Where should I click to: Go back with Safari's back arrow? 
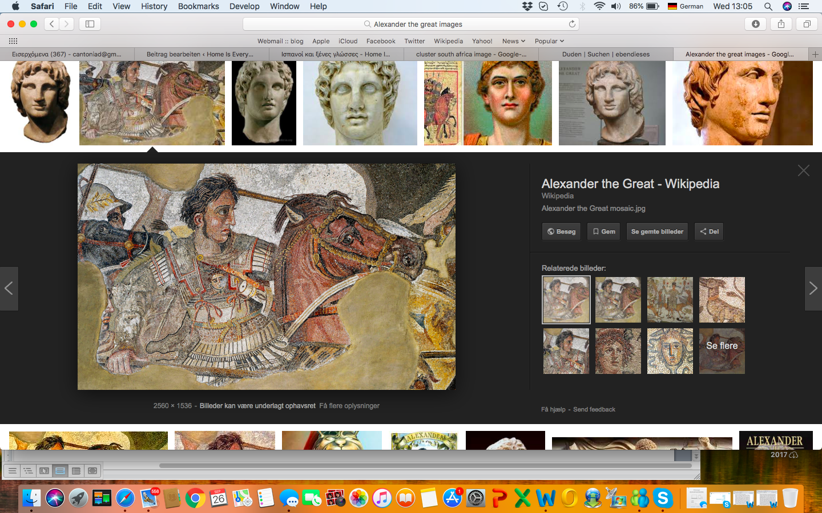(52, 24)
